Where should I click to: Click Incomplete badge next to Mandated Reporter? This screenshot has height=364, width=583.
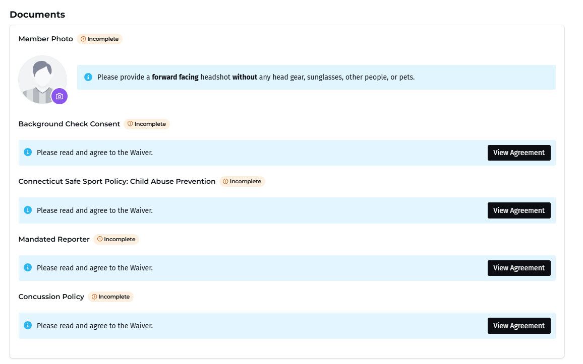tap(116, 239)
